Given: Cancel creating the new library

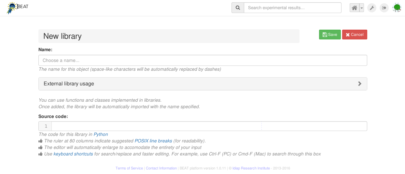Looking at the screenshot, I should tap(355, 35).
